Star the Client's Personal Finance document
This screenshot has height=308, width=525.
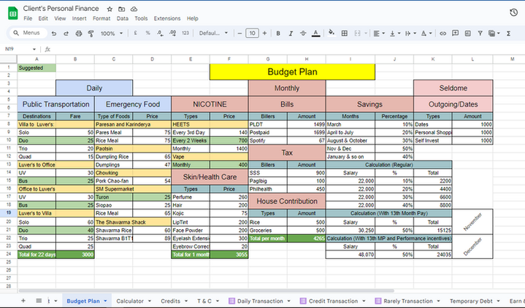point(110,9)
